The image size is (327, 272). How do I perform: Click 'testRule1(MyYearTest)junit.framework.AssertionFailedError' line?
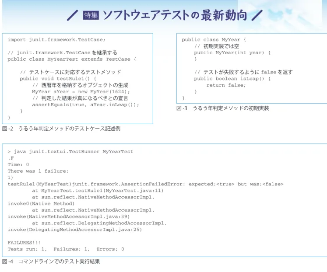pyautogui.click(x=146, y=184)
